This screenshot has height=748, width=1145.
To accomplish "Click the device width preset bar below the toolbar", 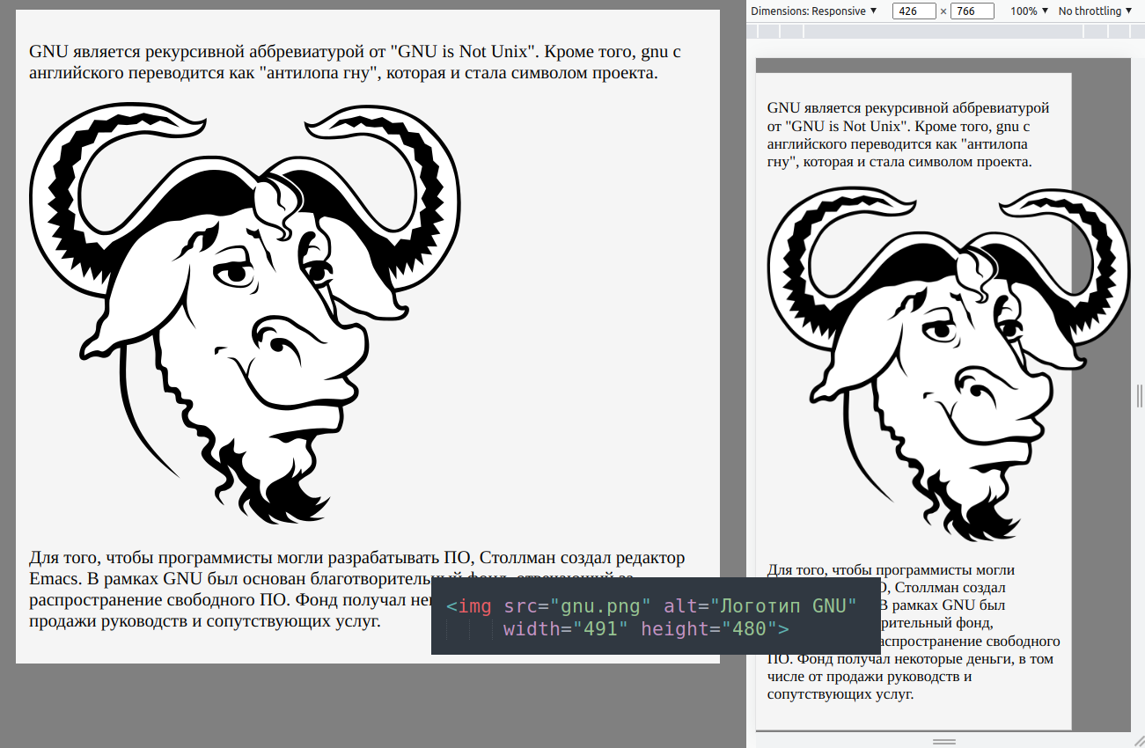I will tap(946, 32).
